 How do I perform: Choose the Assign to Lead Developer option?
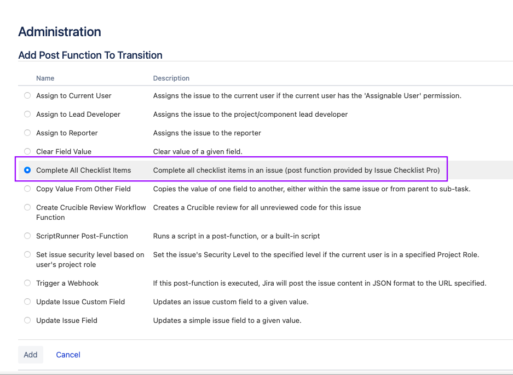(x=27, y=114)
